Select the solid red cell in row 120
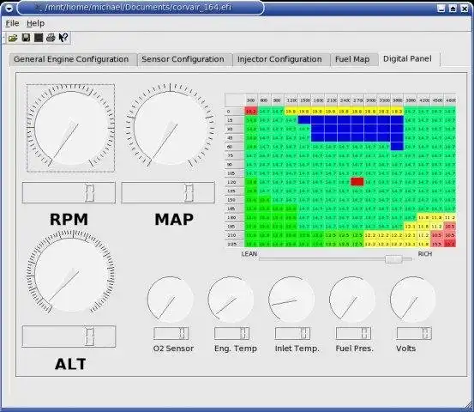The width and height of the screenshot is (474, 412). [x=357, y=182]
